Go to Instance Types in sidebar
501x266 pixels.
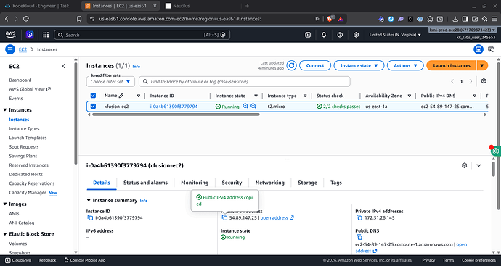24,128
